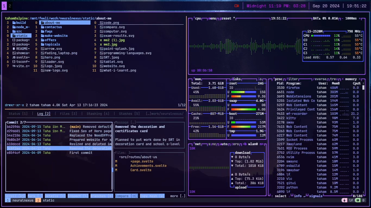
Task: Click the faqs folder icon
Action: [x=43, y=31]
